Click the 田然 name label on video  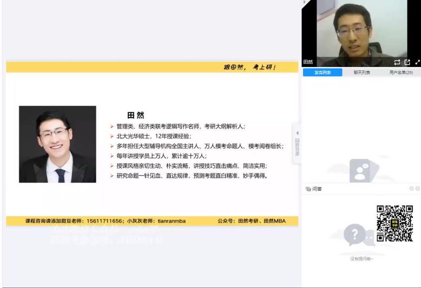click(x=308, y=62)
